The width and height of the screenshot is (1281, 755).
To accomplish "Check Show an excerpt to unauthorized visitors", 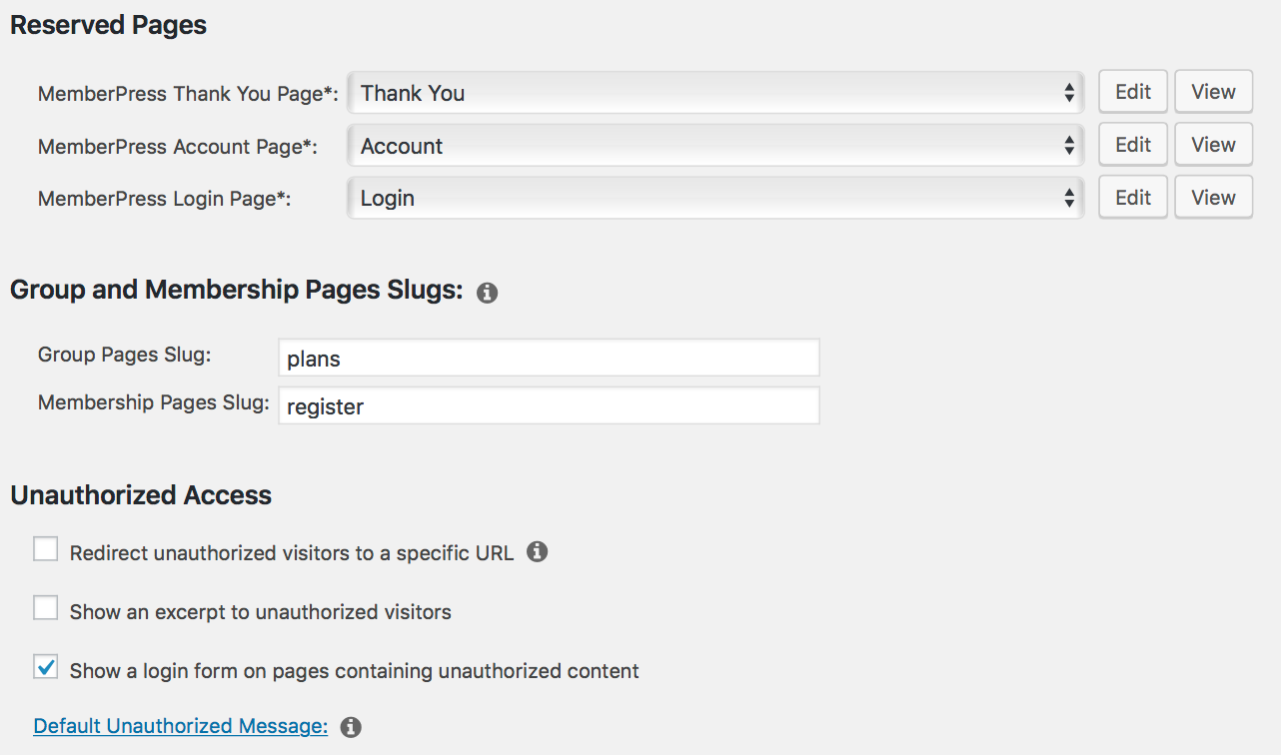I will click(x=46, y=608).
